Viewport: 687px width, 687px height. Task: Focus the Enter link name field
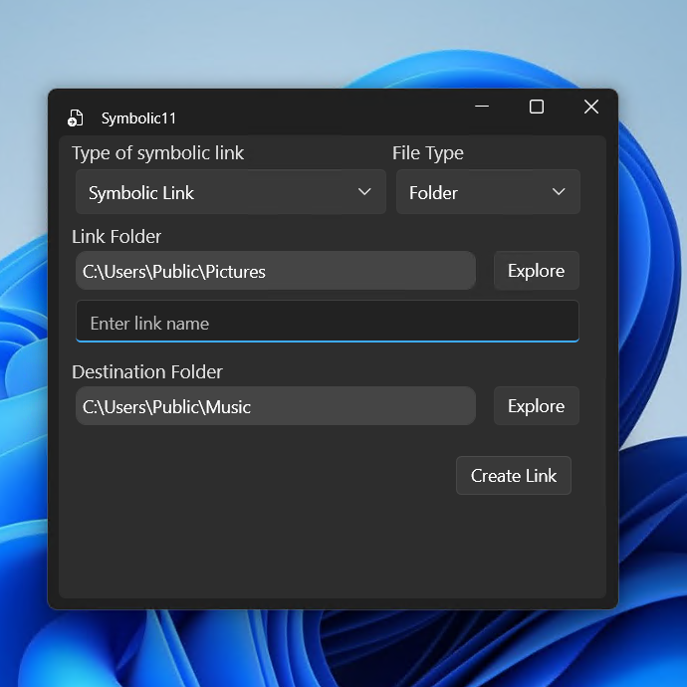pos(328,322)
